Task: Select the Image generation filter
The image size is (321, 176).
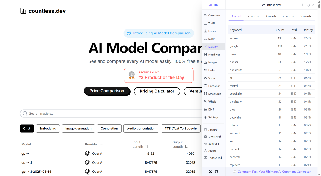Action: click(78, 129)
